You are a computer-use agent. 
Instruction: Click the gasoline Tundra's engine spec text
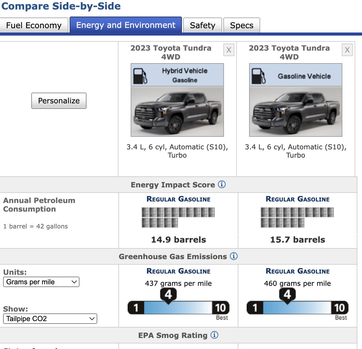pos(296,151)
